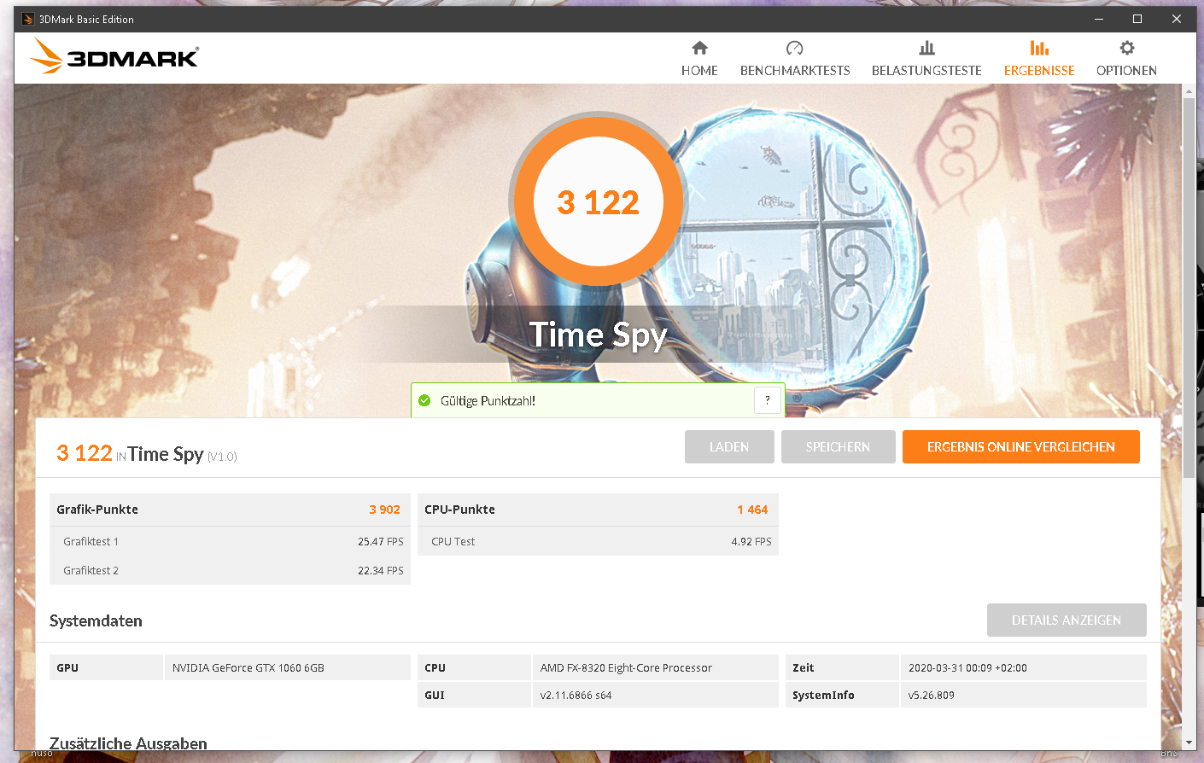Click AMD FX-8320 Eight-Core Processor value
Viewport: 1204px width, 763px height.
click(626, 667)
